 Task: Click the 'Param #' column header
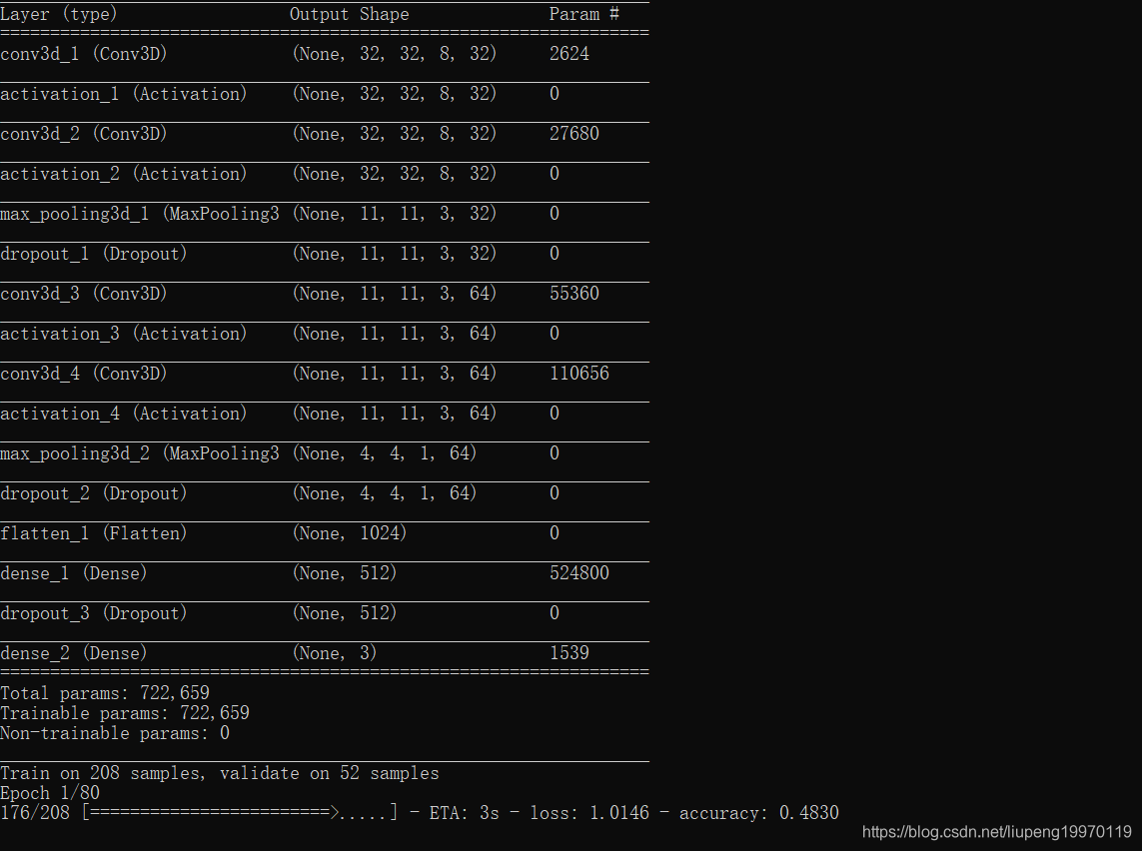(584, 14)
